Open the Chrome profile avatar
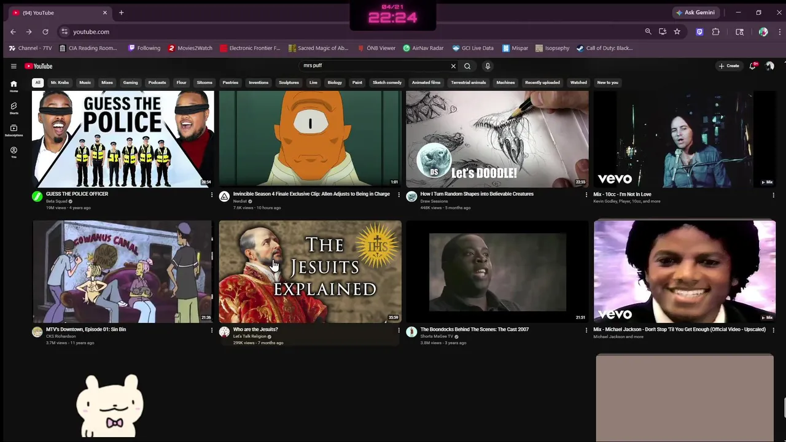This screenshot has width=786, height=442. [x=763, y=31]
